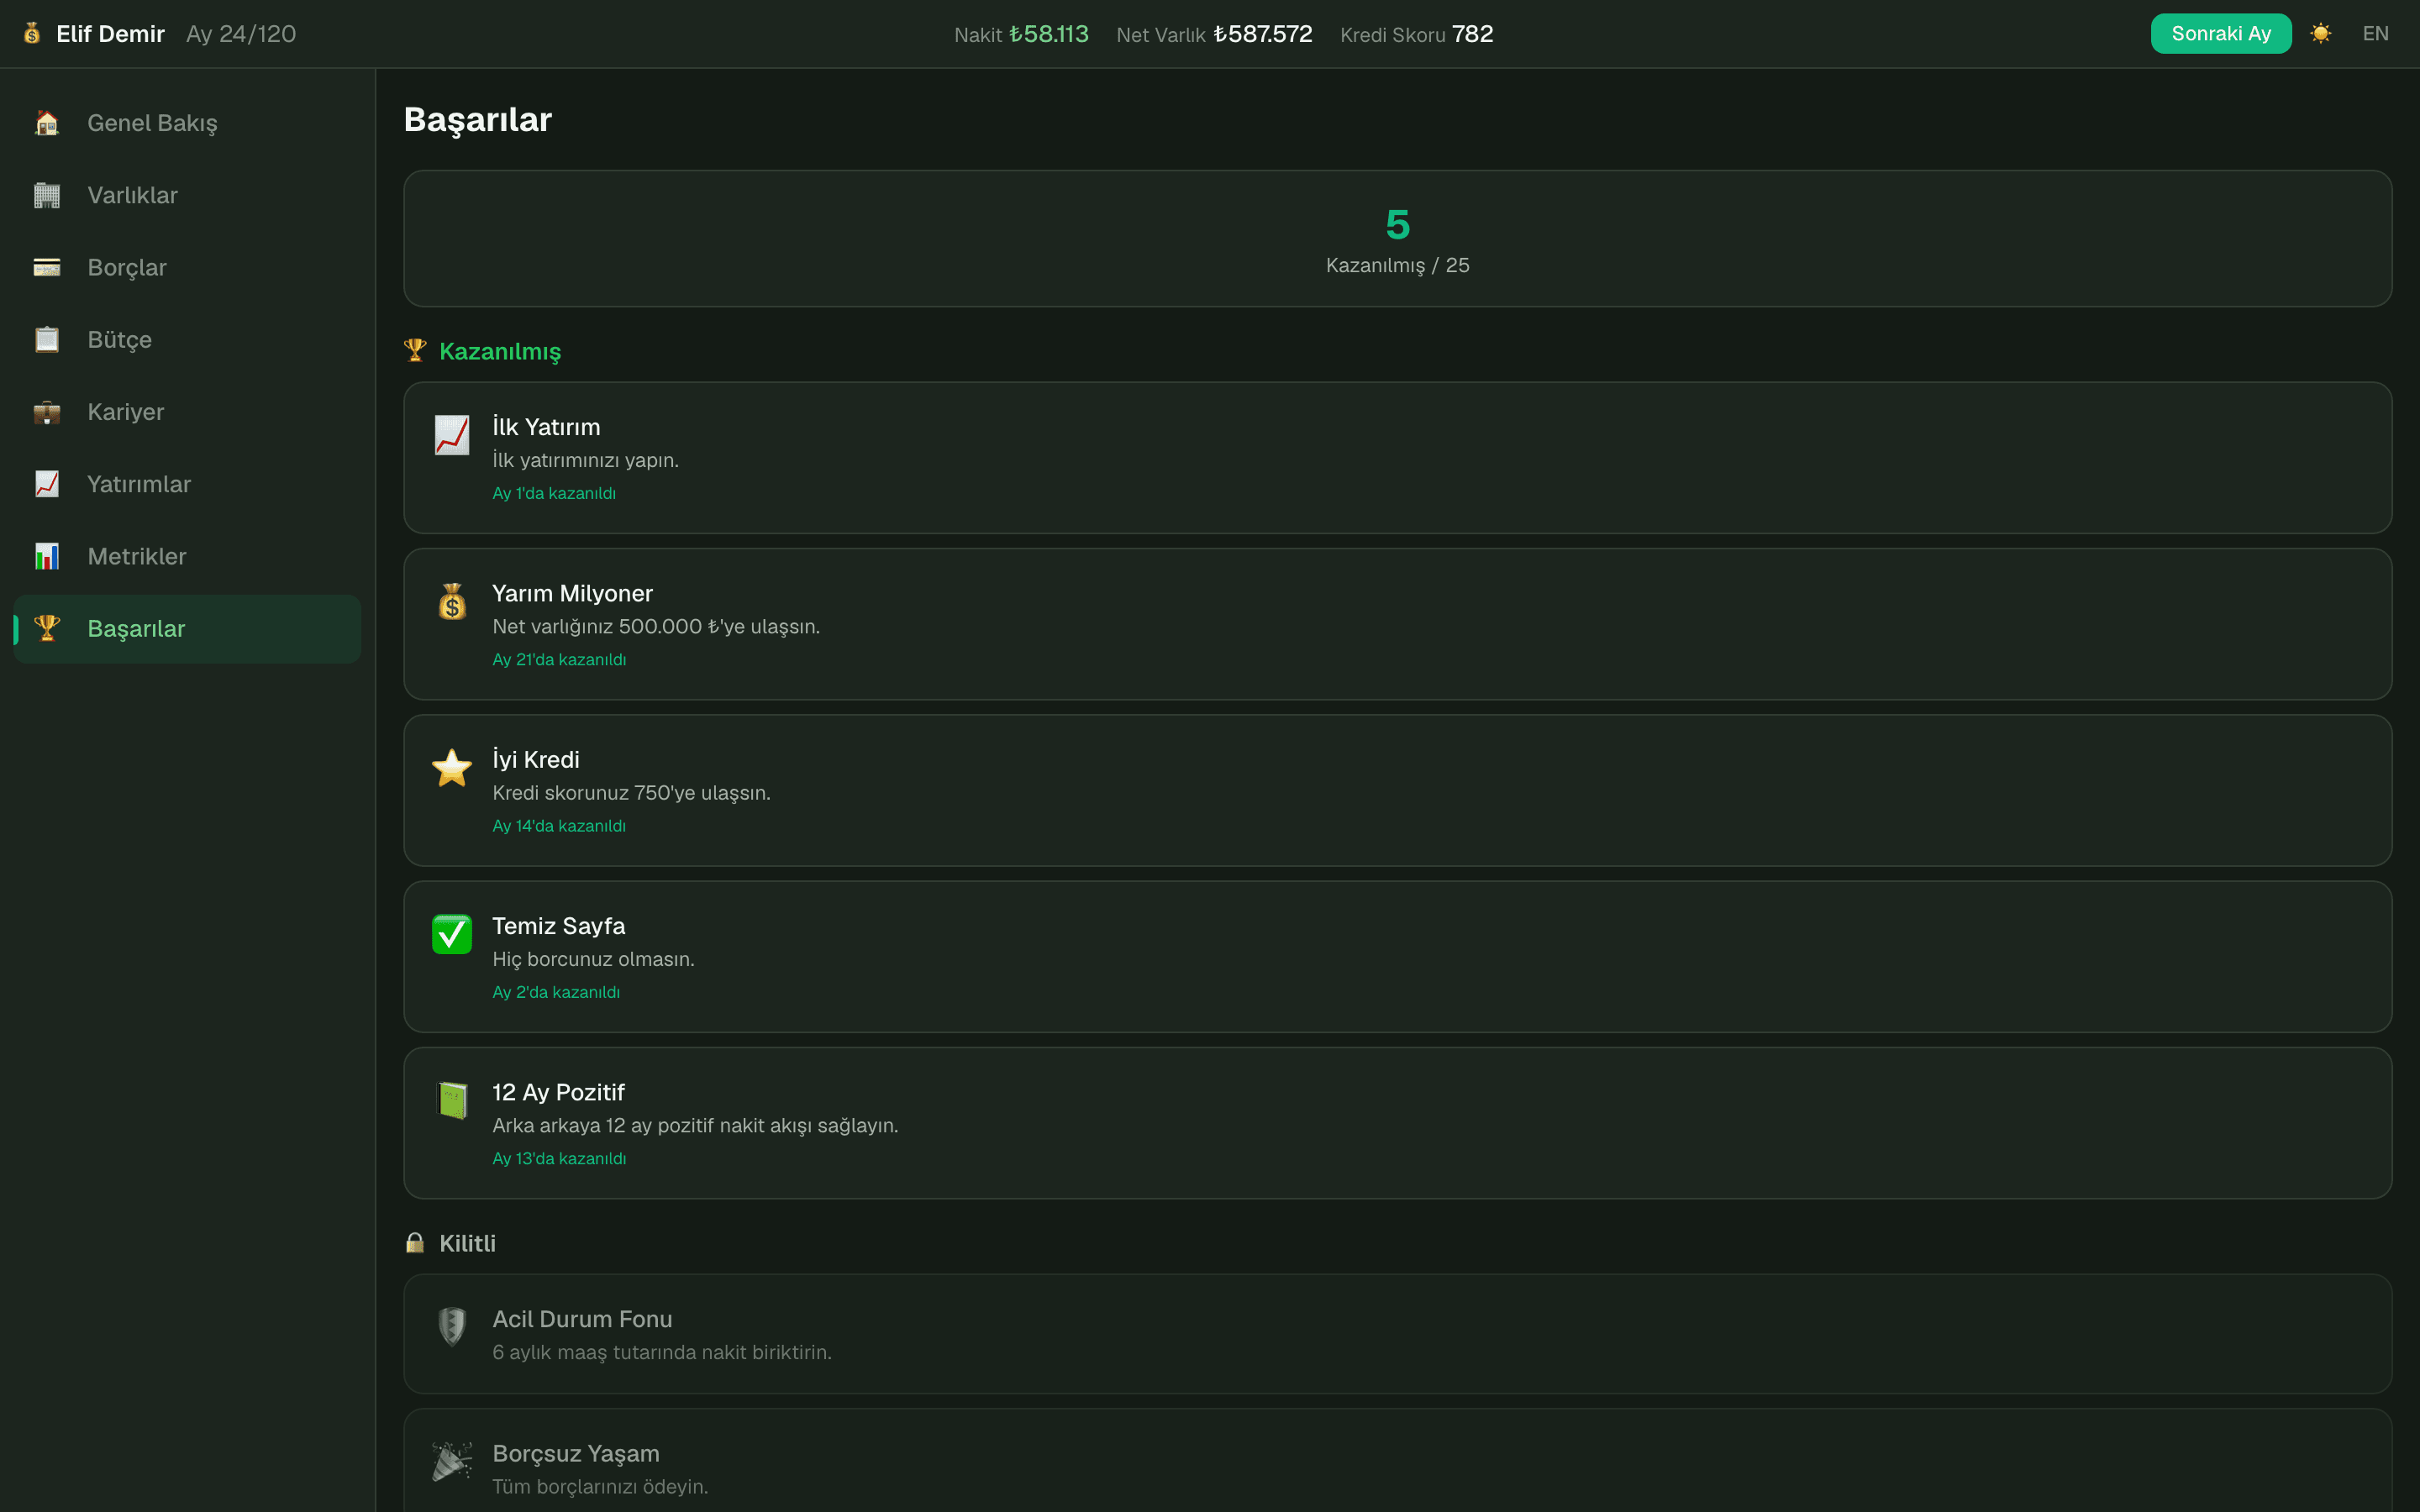Click the trophy icon for Başarılar in sidebar
The width and height of the screenshot is (2420, 1512).
click(47, 628)
